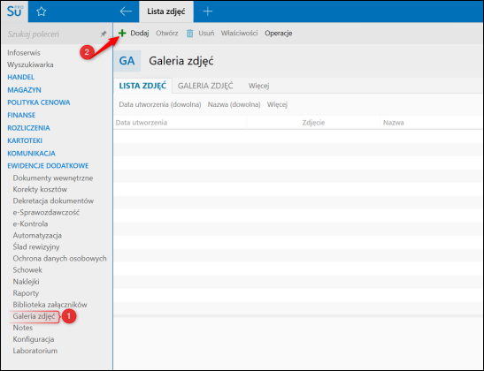Open the Nazwa (dowolna) filter
The image size is (484, 371).
click(234, 104)
